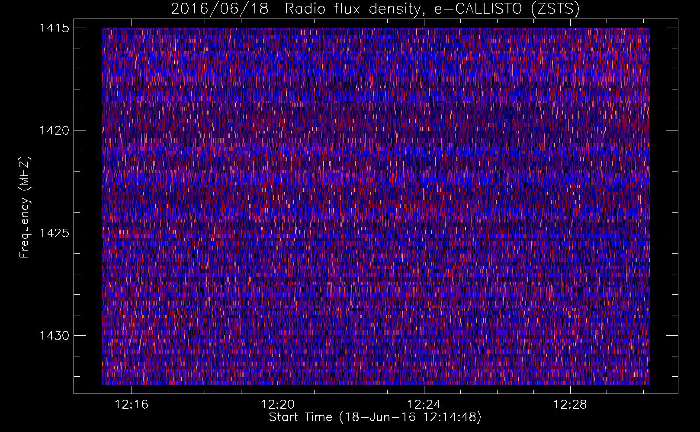
Task: Click the 1415 frequency tick label
Action: click(55, 28)
